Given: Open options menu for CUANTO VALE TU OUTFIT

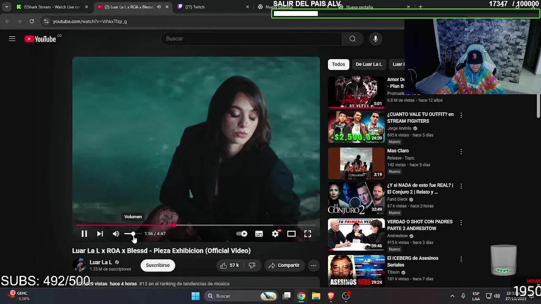Looking at the screenshot, I should [x=461, y=115].
